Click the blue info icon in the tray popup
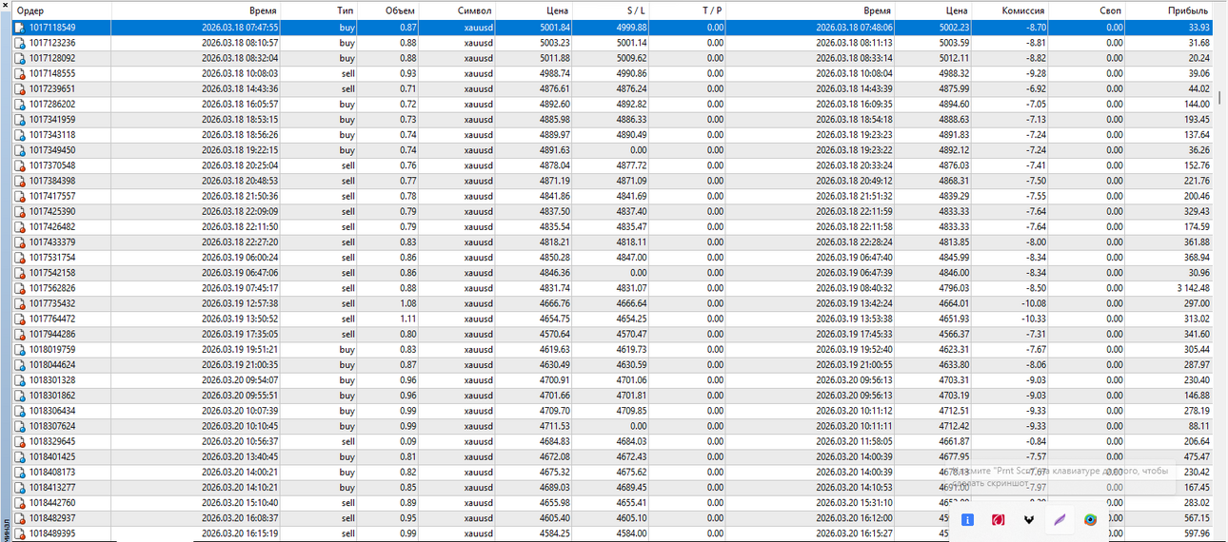The height and width of the screenshot is (542, 1228). [x=967, y=520]
